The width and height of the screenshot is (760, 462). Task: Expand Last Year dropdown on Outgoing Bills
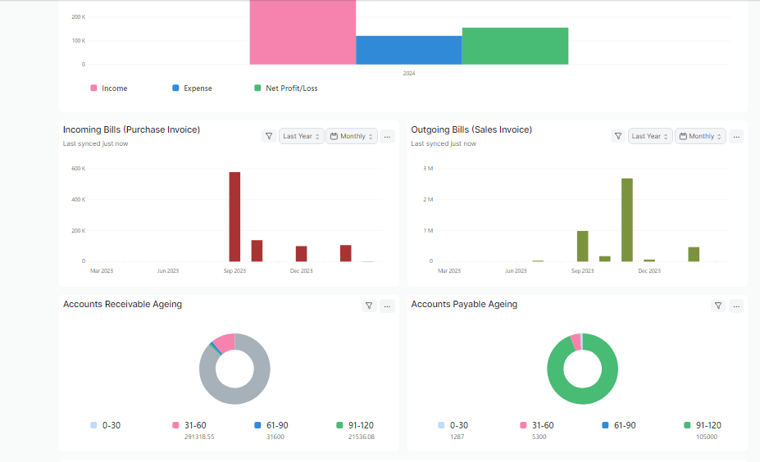650,136
